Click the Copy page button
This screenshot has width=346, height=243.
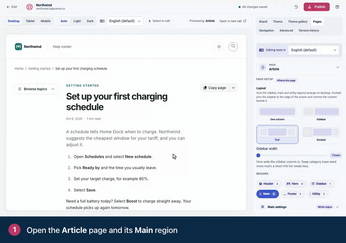[x=215, y=88]
